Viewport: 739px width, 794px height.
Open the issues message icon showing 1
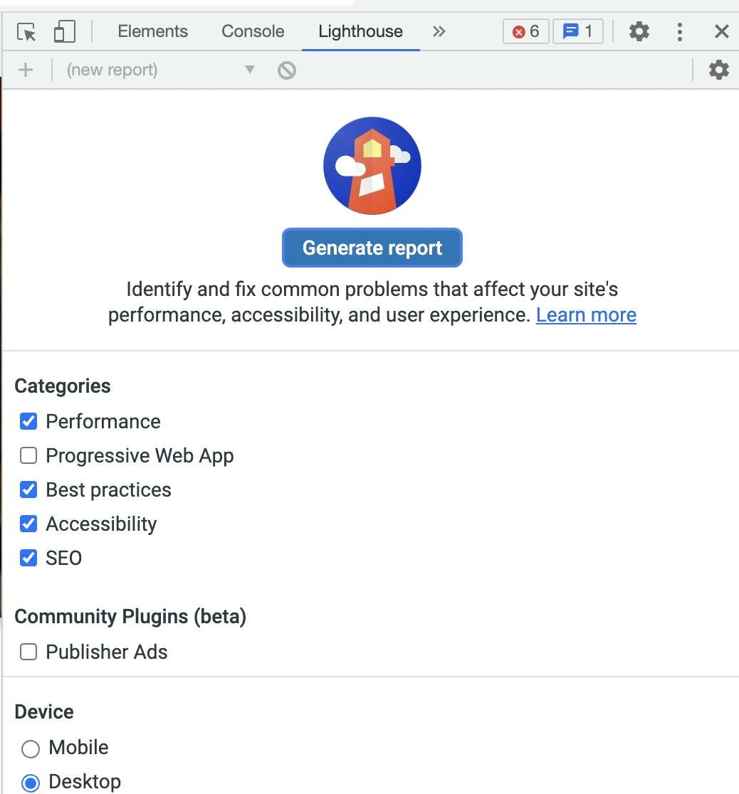[x=578, y=31]
